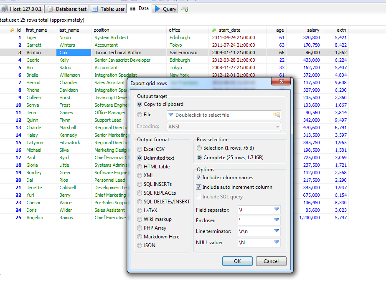Sort by the extn column header
Image resolution: width=386 pixels, height=293 pixels.
pos(335,30)
